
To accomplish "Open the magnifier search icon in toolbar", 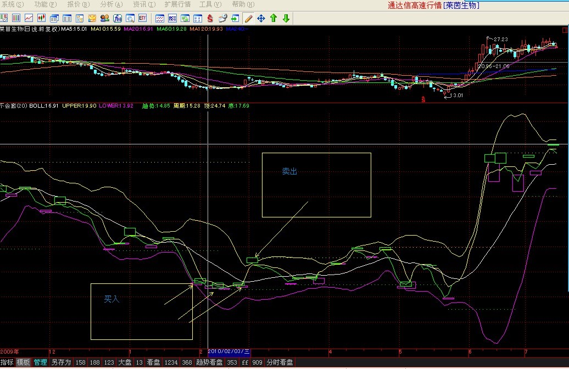I will pos(131,18).
